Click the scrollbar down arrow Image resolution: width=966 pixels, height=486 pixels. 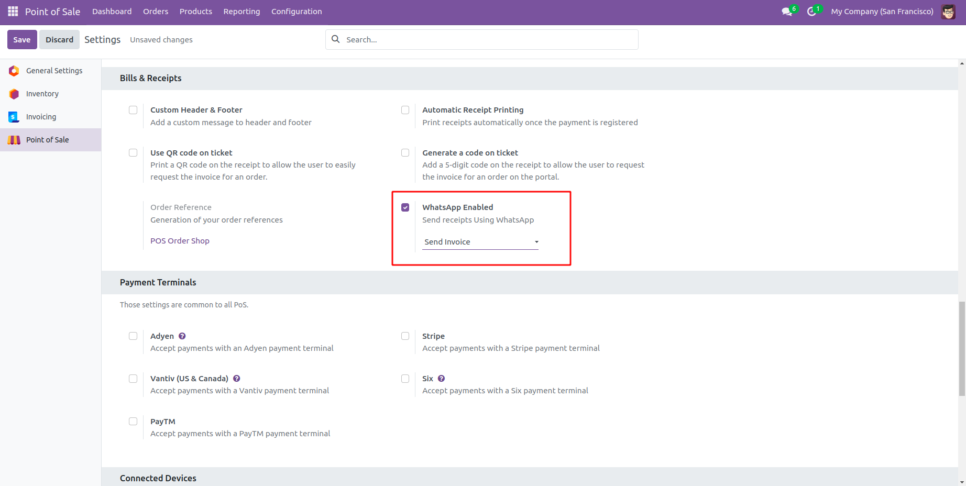click(x=962, y=482)
